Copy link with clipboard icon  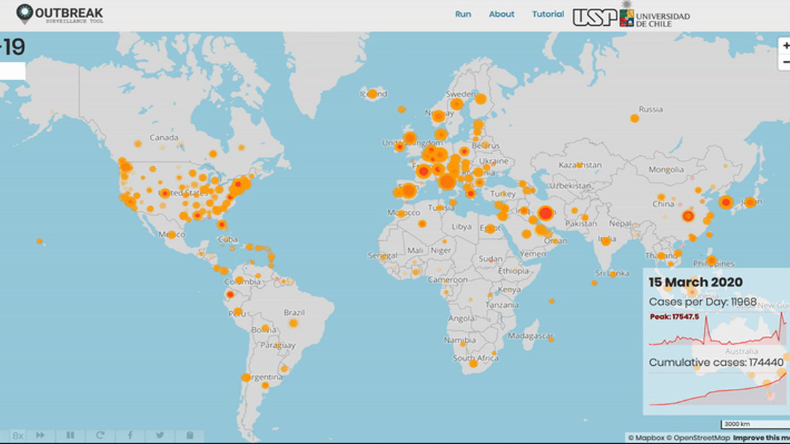coord(189,436)
